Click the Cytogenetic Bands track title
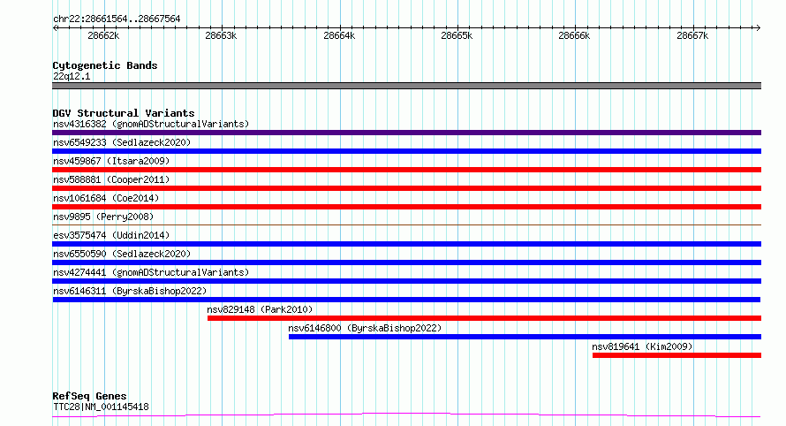The width and height of the screenshot is (786, 426). (105, 65)
